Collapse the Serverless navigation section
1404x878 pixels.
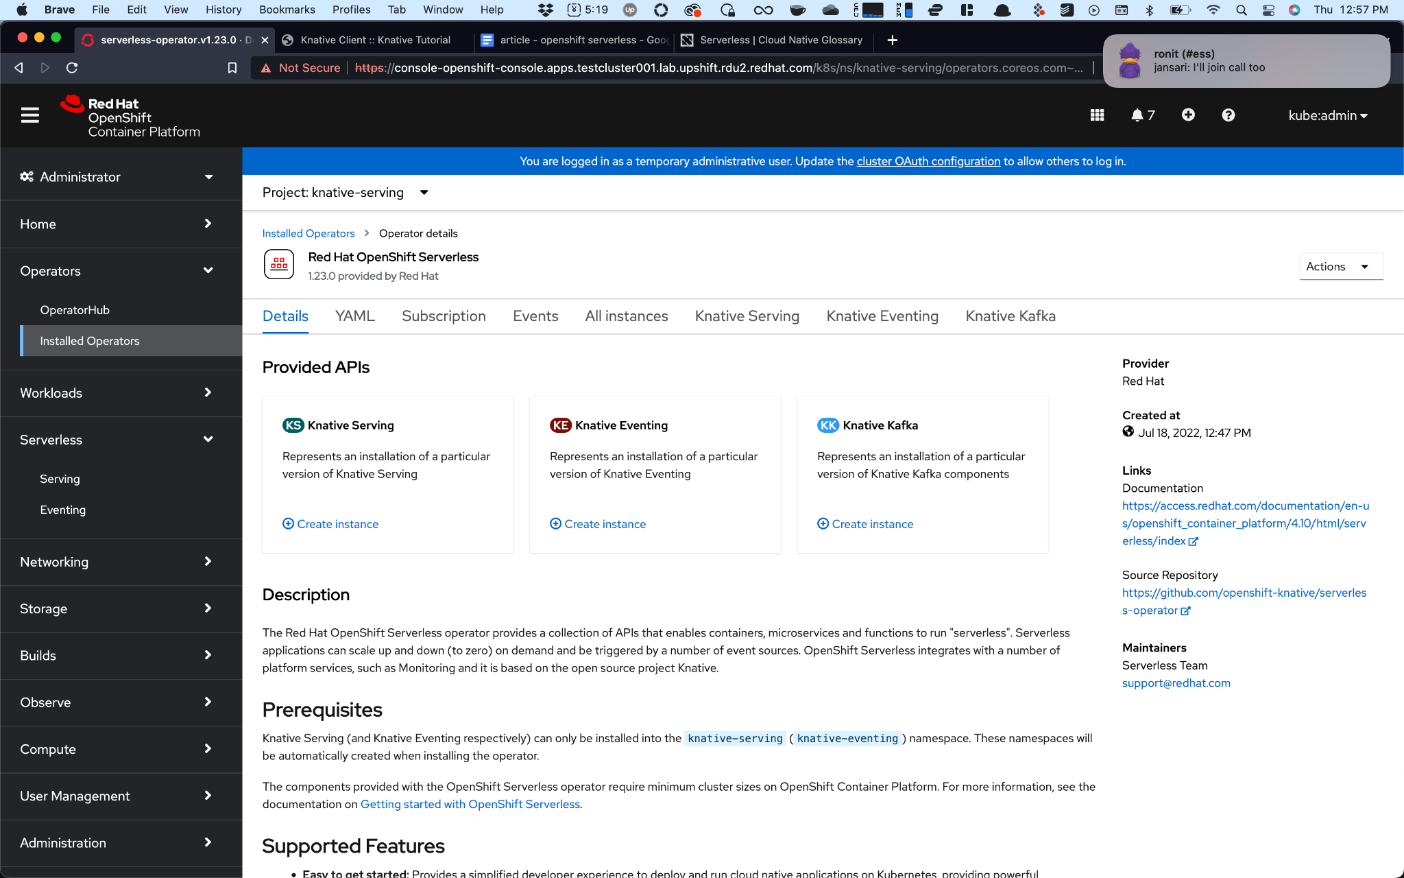click(117, 440)
